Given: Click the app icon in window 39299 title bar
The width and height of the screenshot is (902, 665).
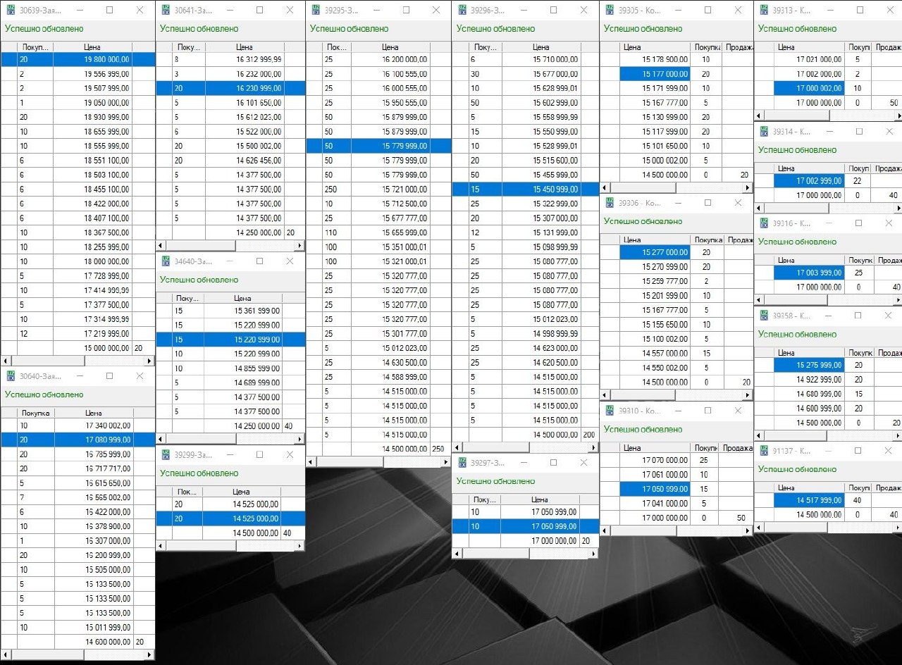Looking at the screenshot, I should pos(166,455).
